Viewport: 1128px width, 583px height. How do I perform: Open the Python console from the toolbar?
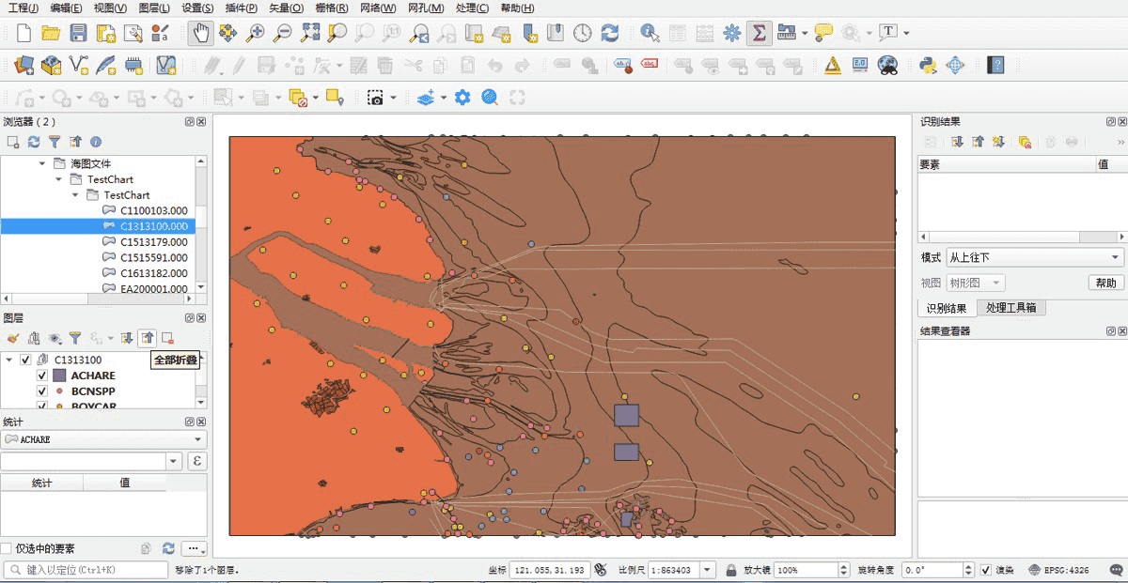(928, 65)
